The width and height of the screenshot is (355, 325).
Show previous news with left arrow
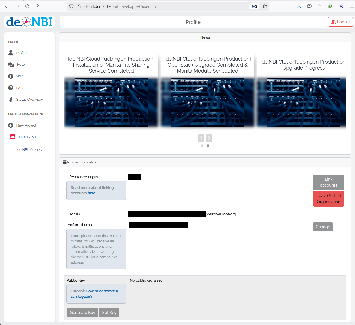pyautogui.click(x=201, y=138)
